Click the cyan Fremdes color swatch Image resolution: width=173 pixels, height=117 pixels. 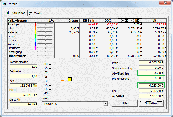tap(35, 40)
